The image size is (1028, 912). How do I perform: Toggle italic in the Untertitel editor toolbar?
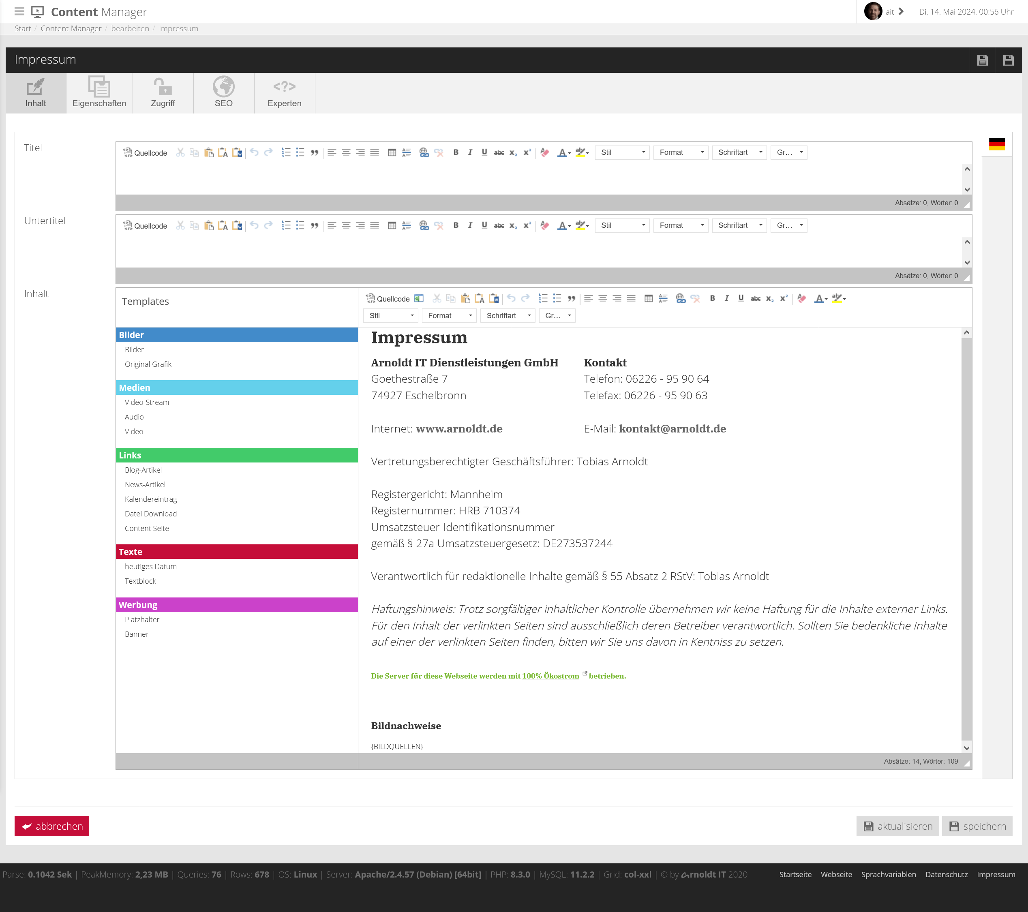point(470,225)
